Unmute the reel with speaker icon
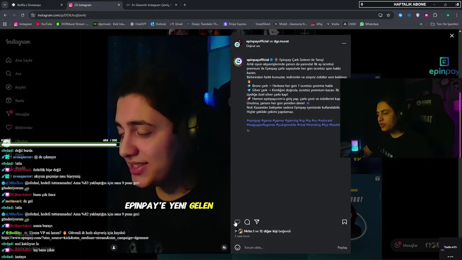 pos(224,247)
